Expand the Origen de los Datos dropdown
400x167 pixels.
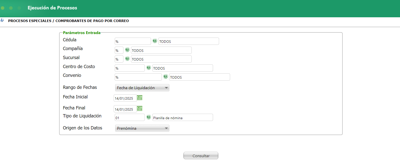[142, 128]
